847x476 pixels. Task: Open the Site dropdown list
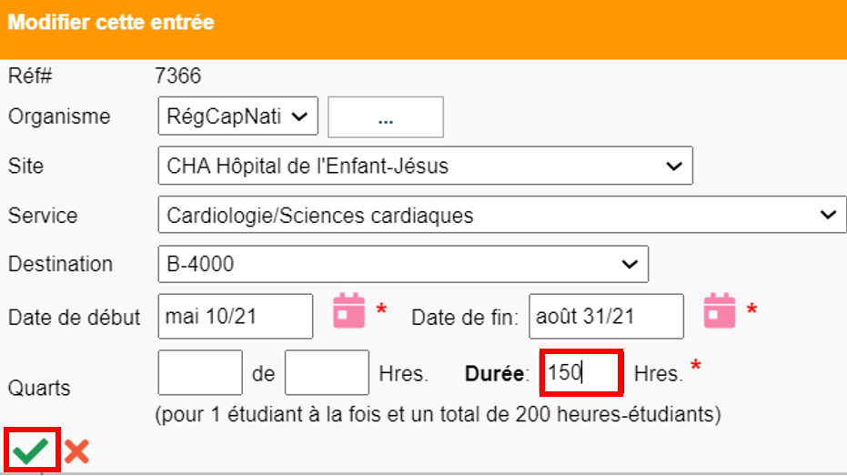point(426,166)
